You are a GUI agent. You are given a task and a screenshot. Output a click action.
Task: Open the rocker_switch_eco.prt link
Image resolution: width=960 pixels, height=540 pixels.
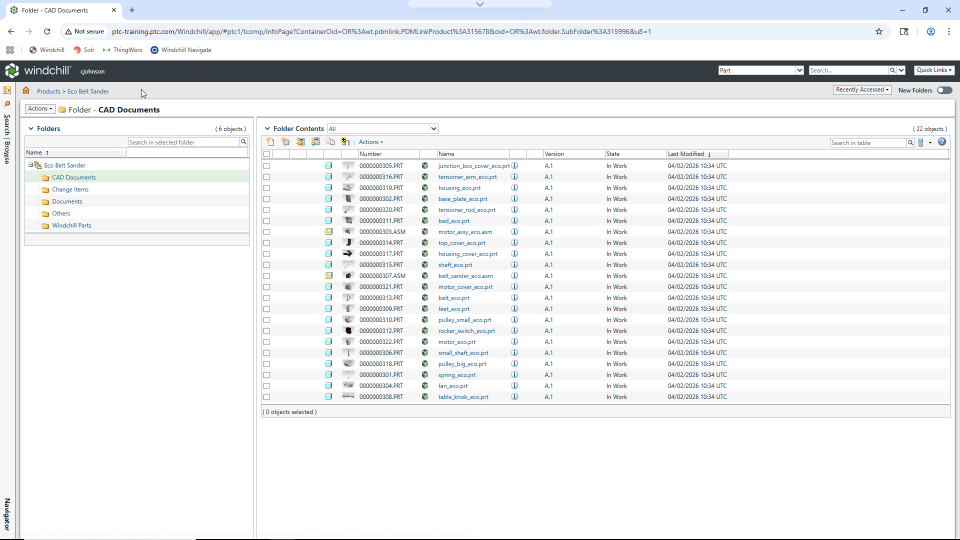466,331
